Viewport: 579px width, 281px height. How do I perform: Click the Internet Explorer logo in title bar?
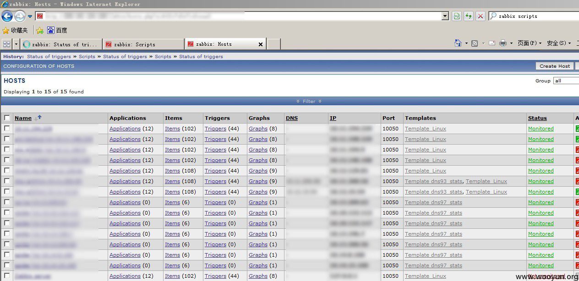5,4
